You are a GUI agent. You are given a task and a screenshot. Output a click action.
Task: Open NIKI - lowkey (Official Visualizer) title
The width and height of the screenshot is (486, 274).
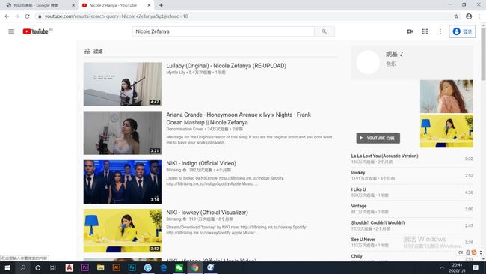tap(207, 213)
